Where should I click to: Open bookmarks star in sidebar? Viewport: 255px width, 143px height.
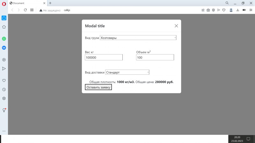click(4, 27)
